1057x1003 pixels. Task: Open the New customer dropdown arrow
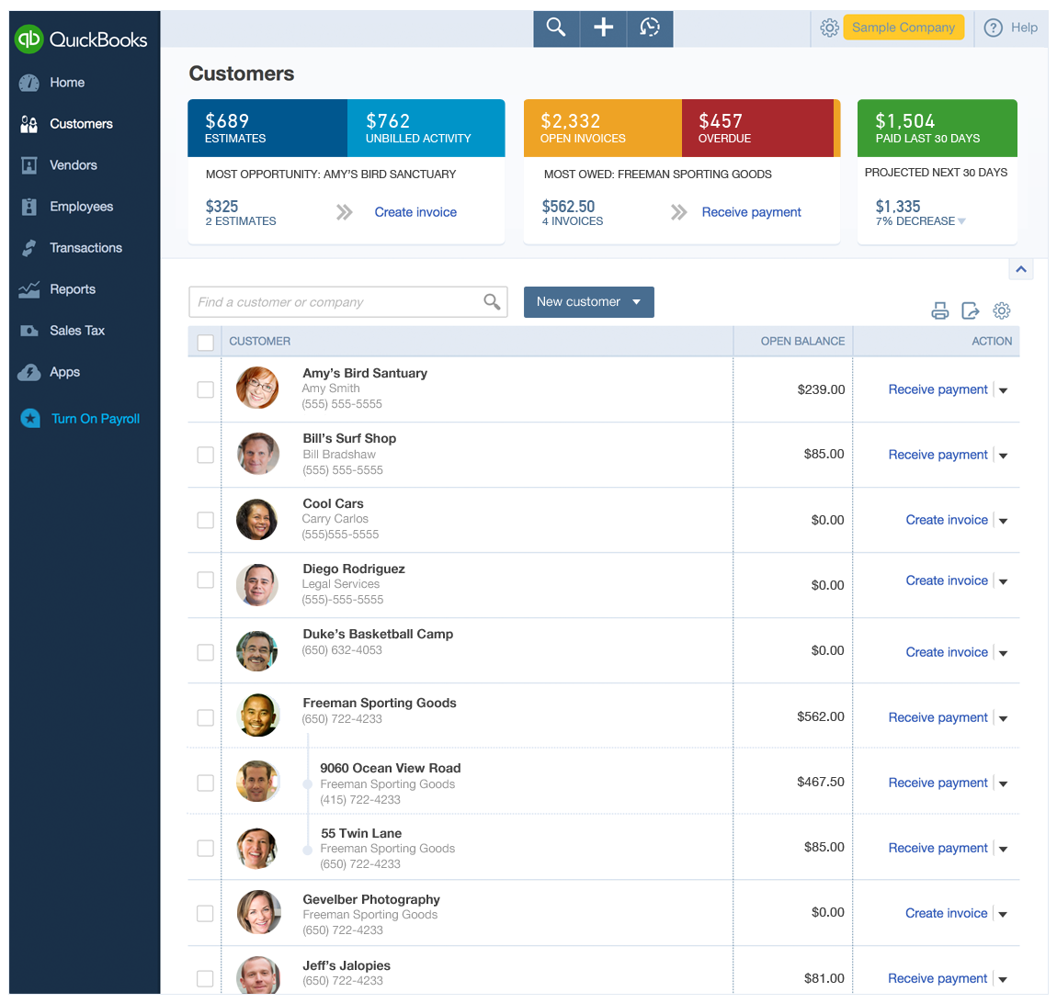pos(636,302)
